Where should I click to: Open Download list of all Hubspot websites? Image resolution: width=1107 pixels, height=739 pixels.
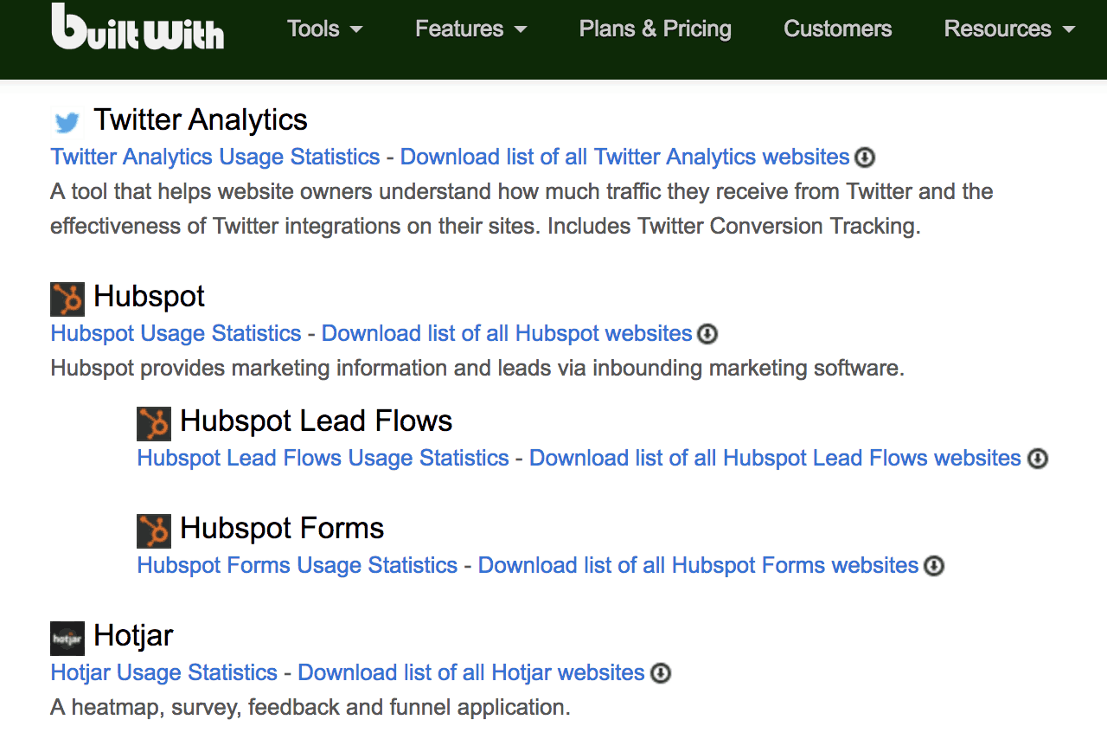(507, 333)
